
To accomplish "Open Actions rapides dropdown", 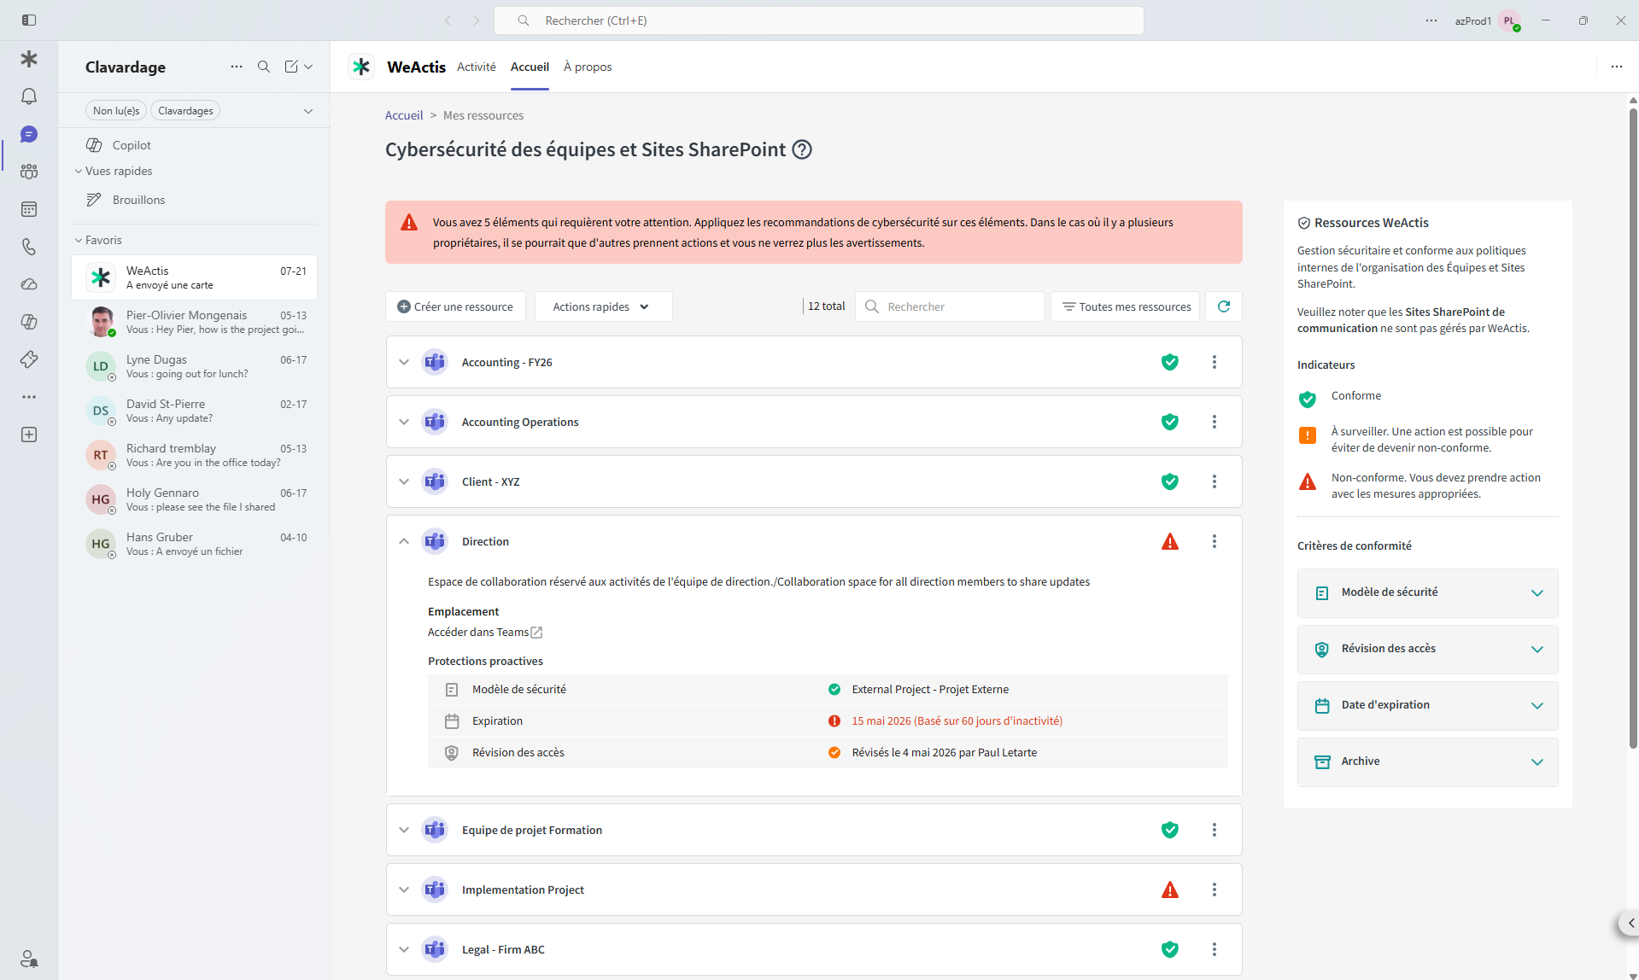I will click(603, 306).
